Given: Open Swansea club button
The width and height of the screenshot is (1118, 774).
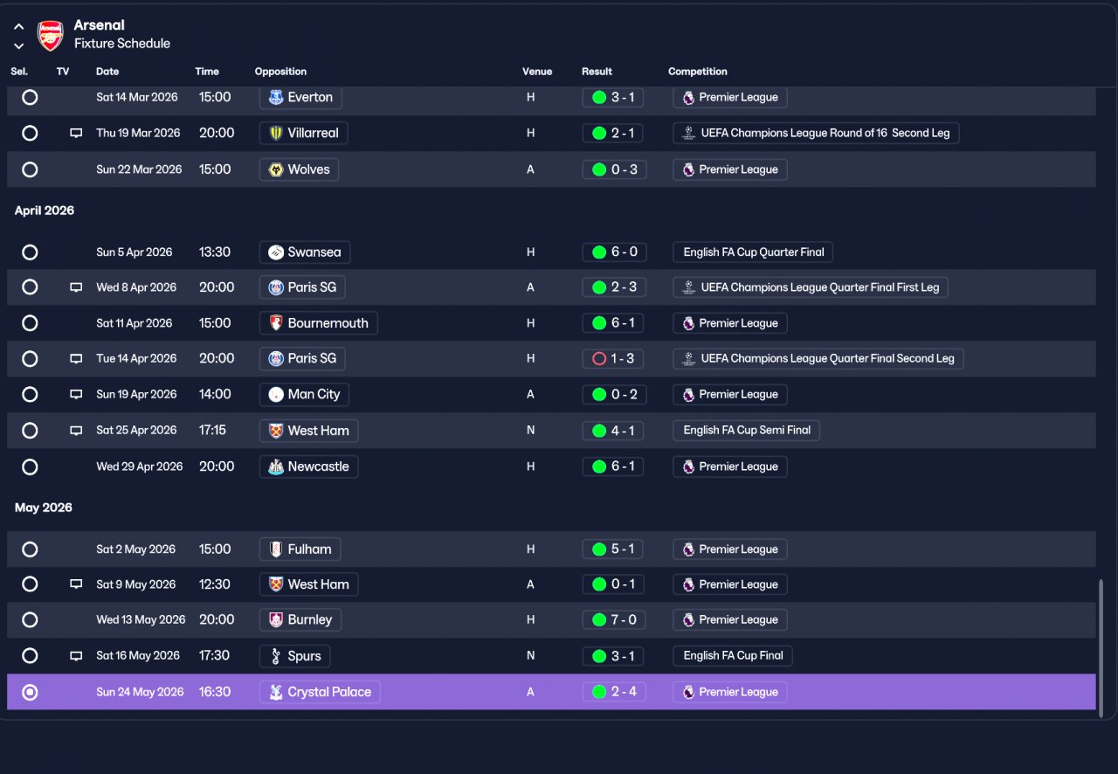Looking at the screenshot, I should point(305,252).
